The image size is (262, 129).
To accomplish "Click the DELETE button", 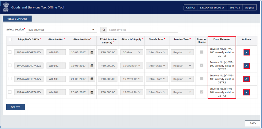I will [x=16, y=107].
